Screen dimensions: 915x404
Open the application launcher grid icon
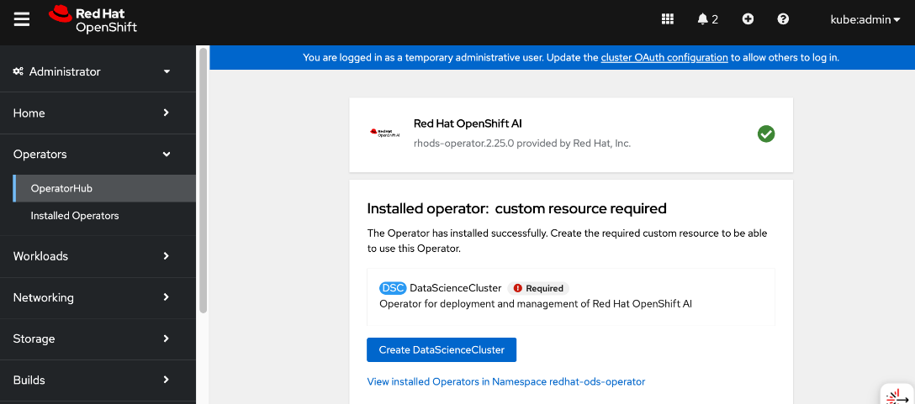[668, 19]
